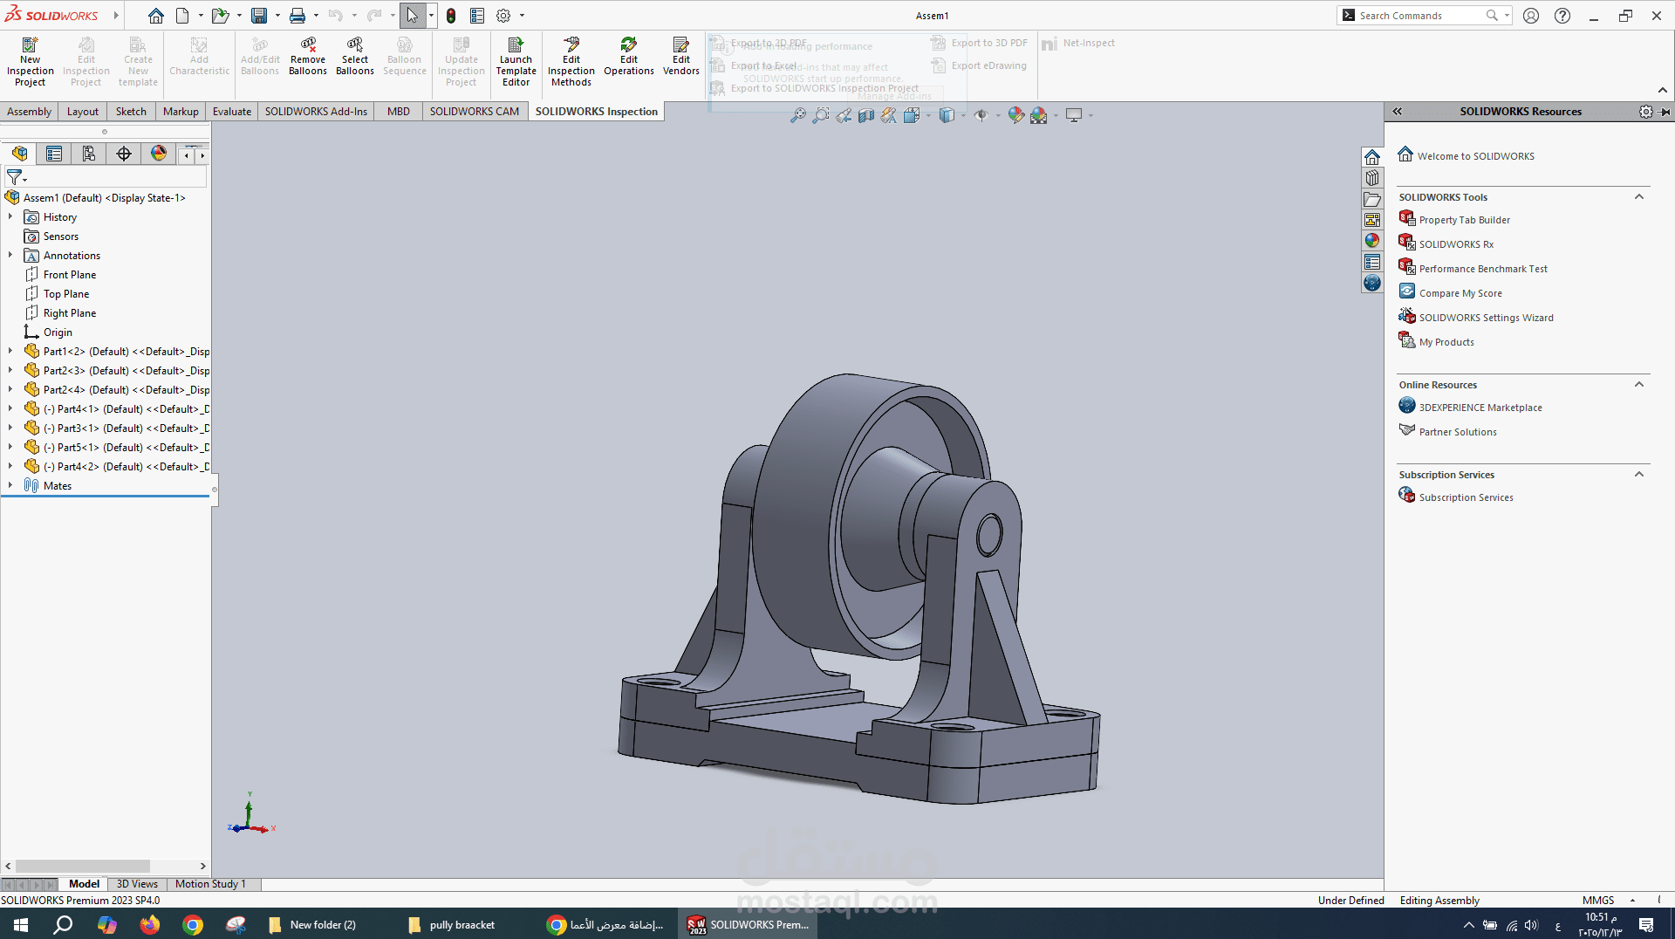
Task: Open File Properties icon in top toolbar
Action: coord(477,16)
